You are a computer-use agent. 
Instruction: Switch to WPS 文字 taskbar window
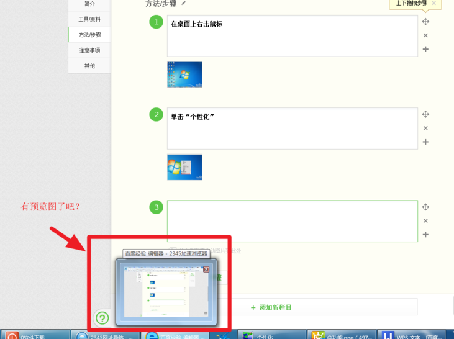[411, 335]
